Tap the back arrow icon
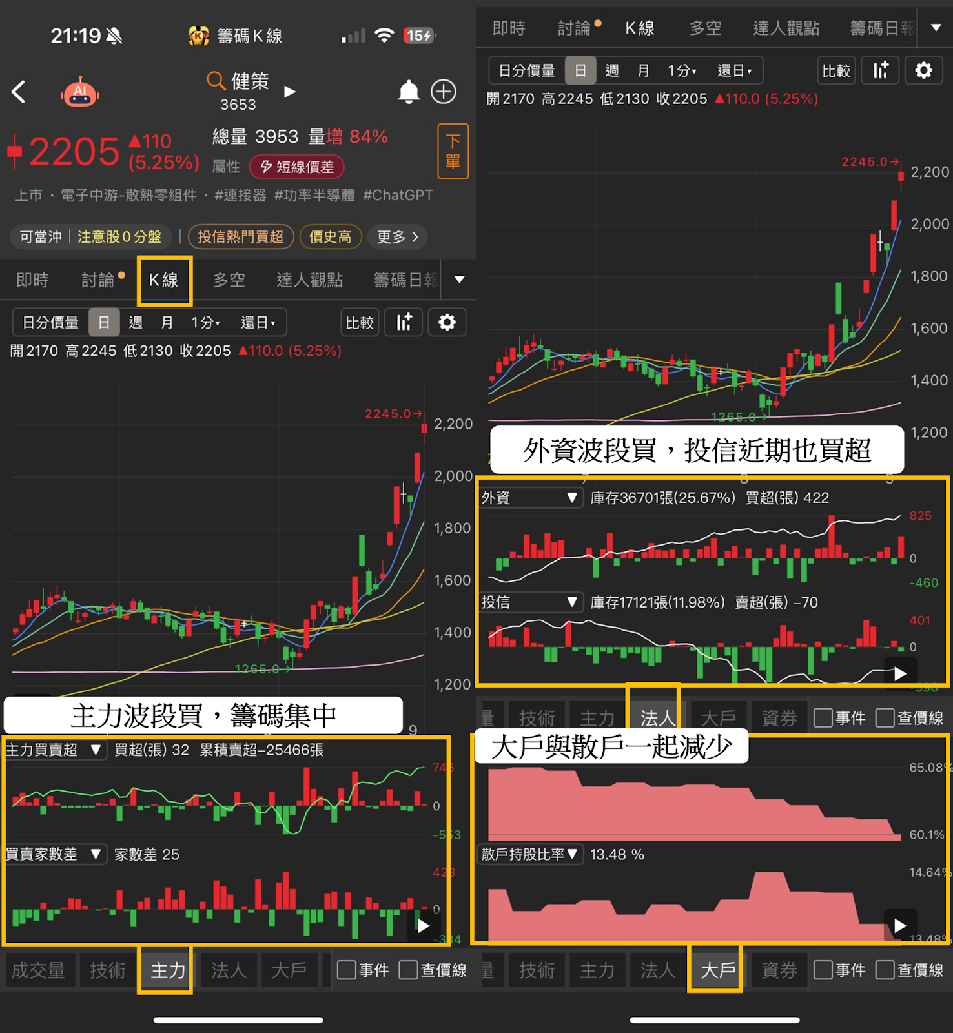 point(19,92)
